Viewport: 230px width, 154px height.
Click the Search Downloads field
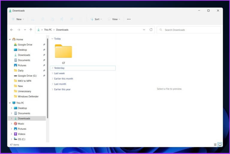click(189, 30)
